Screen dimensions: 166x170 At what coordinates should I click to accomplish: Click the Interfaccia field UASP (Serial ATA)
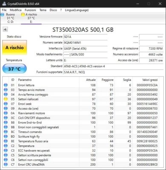(x=85, y=48)
